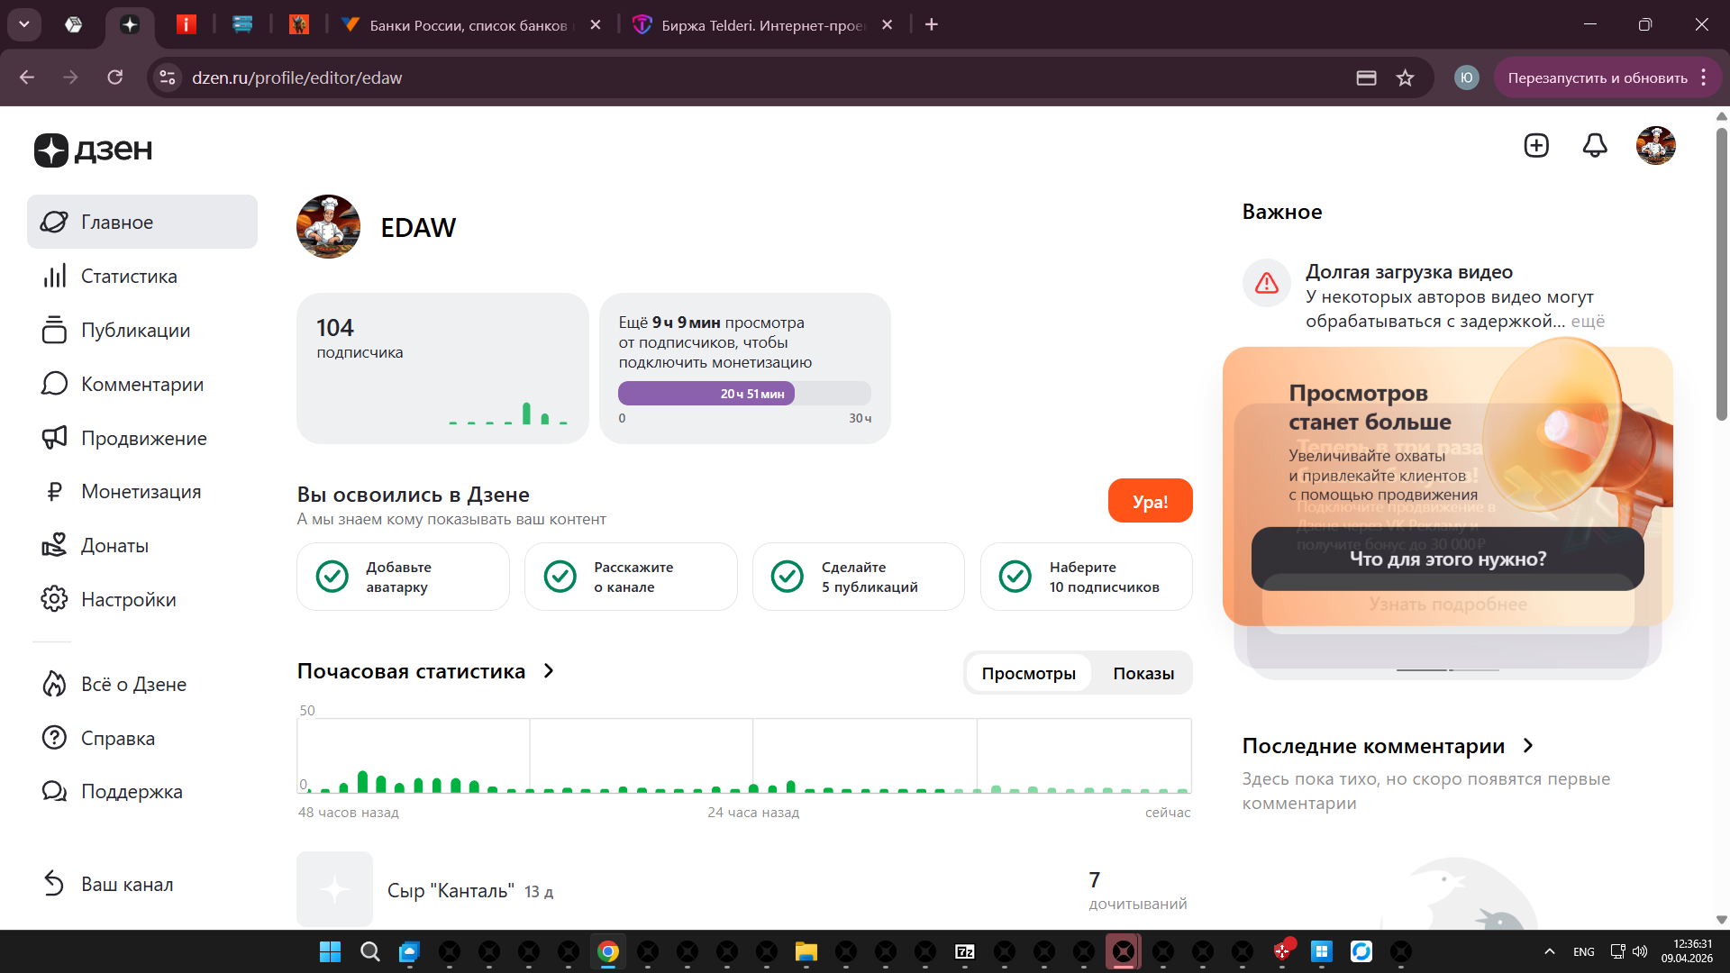The image size is (1730, 973).
Task: Click the Добавьте аватарку checkmark card
Action: coord(403,577)
